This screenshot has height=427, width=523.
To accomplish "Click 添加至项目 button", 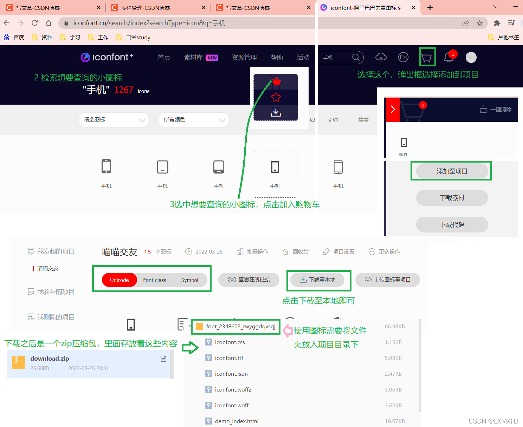I will pos(452,171).
